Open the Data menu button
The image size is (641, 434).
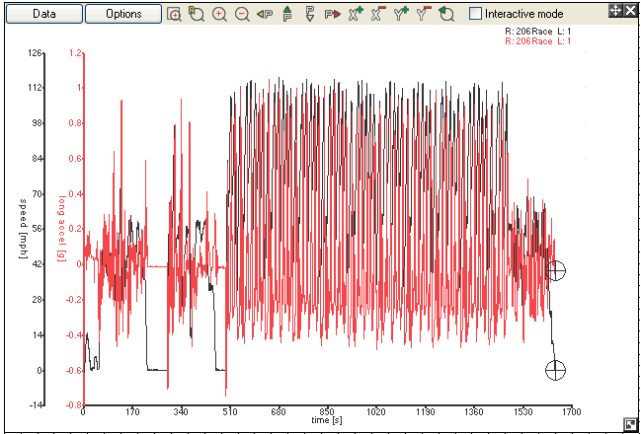(x=42, y=14)
